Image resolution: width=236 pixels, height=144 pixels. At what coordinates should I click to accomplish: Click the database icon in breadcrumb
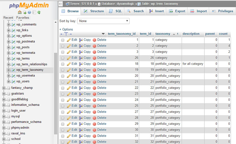[x=99, y=4]
